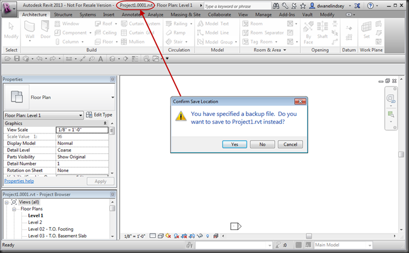
Task: Click the Project Browser scrollbar thumb
Action: (112, 208)
